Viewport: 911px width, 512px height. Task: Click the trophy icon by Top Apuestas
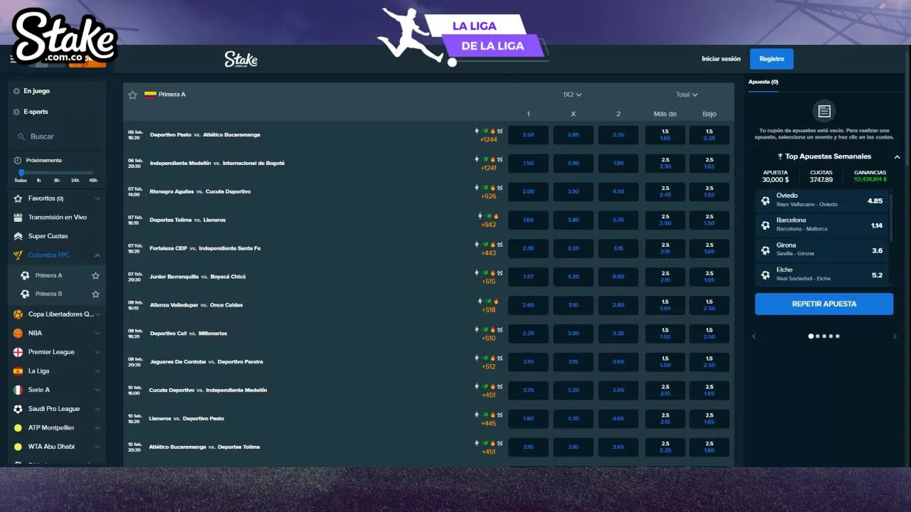tap(780, 156)
